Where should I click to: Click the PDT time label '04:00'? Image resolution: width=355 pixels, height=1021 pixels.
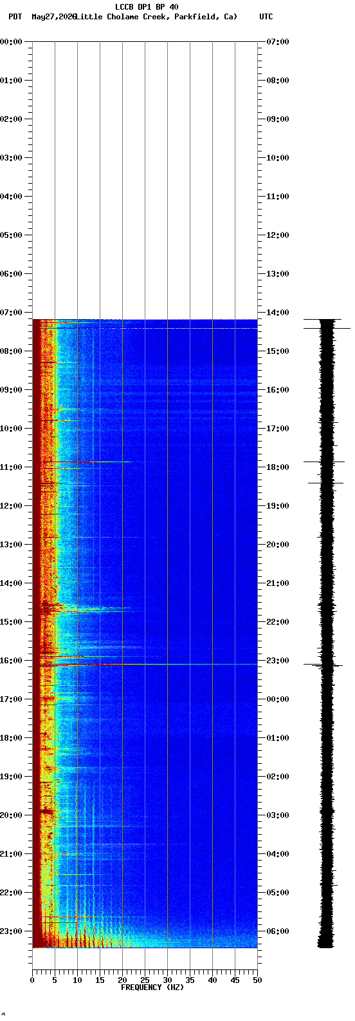[x=11, y=197]
